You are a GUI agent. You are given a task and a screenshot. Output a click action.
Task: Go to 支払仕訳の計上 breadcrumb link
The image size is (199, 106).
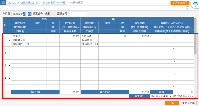point(29,3)
